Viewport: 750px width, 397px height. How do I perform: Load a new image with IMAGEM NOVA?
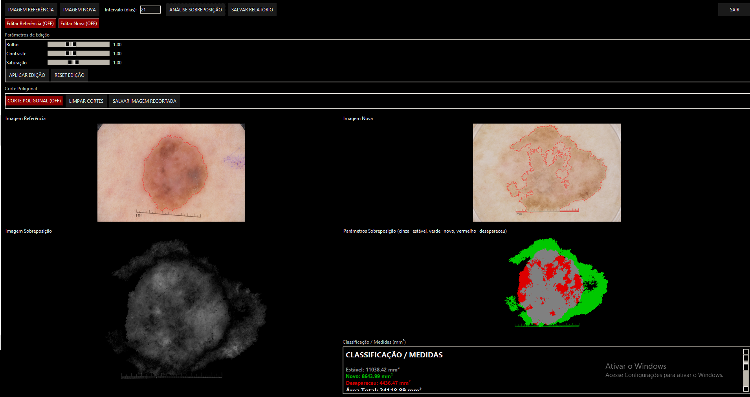tap(79, 10)
